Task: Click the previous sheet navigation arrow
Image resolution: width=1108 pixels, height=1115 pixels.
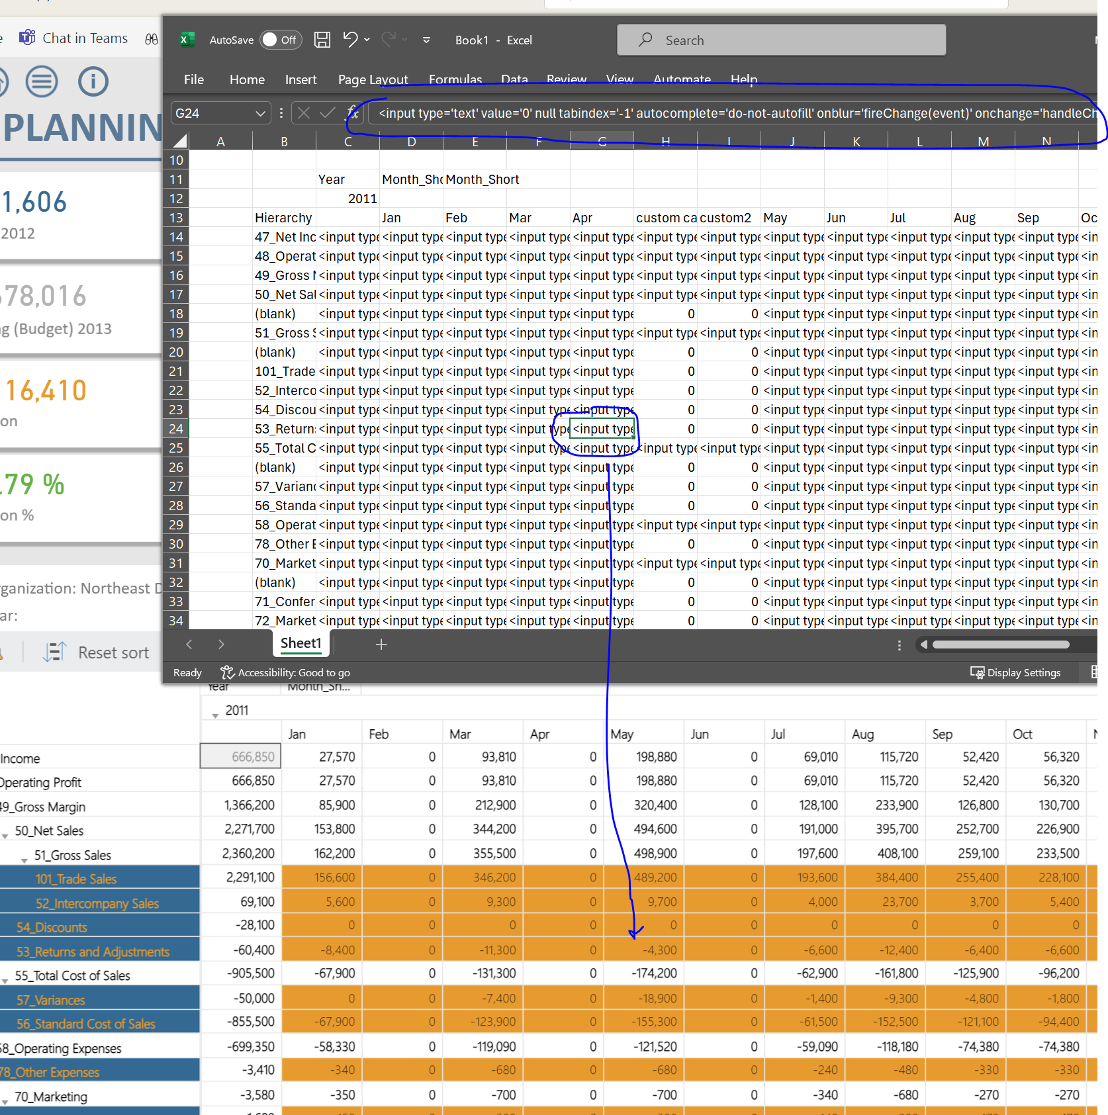Action: [189, 645]
